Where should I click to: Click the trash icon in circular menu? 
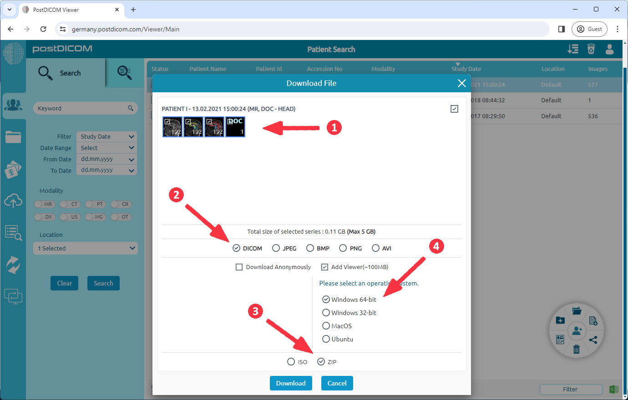(576, 349)
